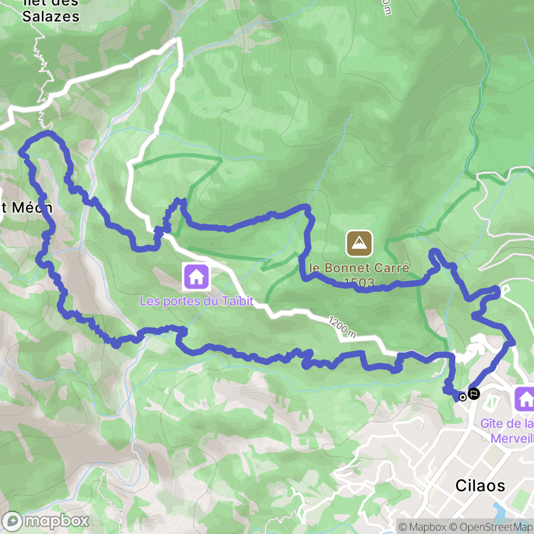Click the 1200 m contour label

point(342,327)
